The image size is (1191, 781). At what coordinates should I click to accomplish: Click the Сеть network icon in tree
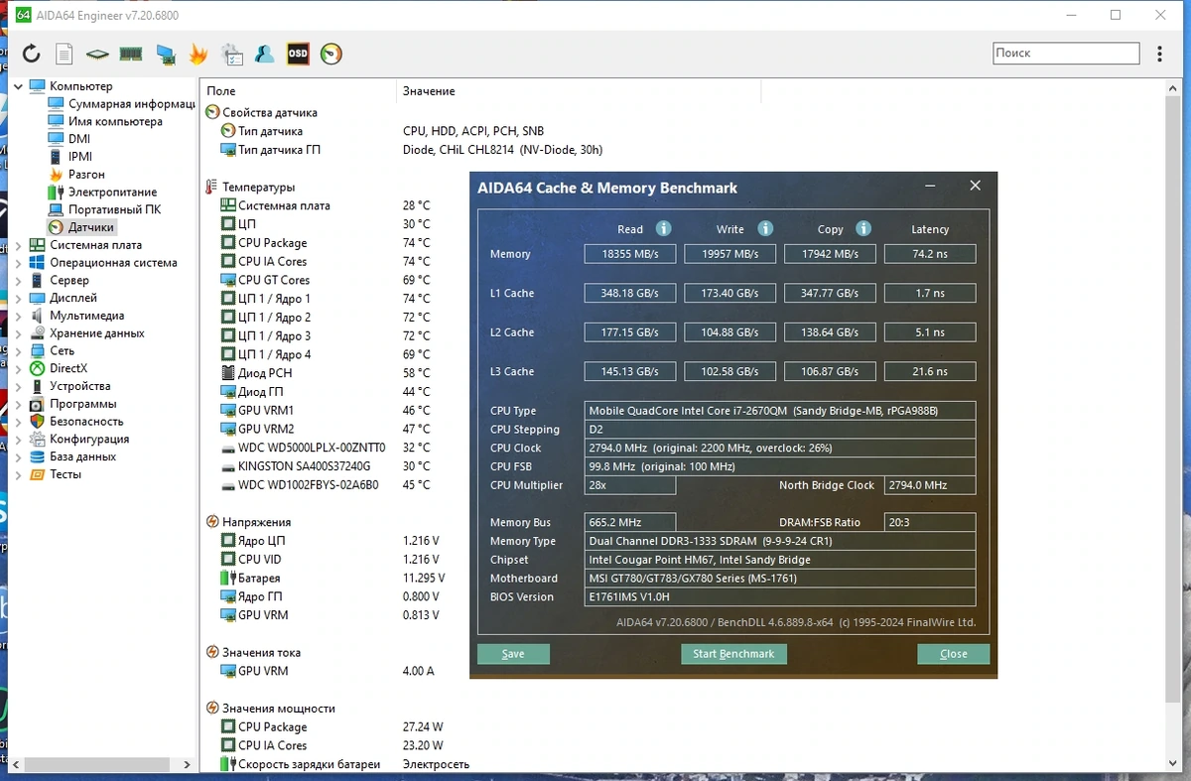click(x=37, y=350)
